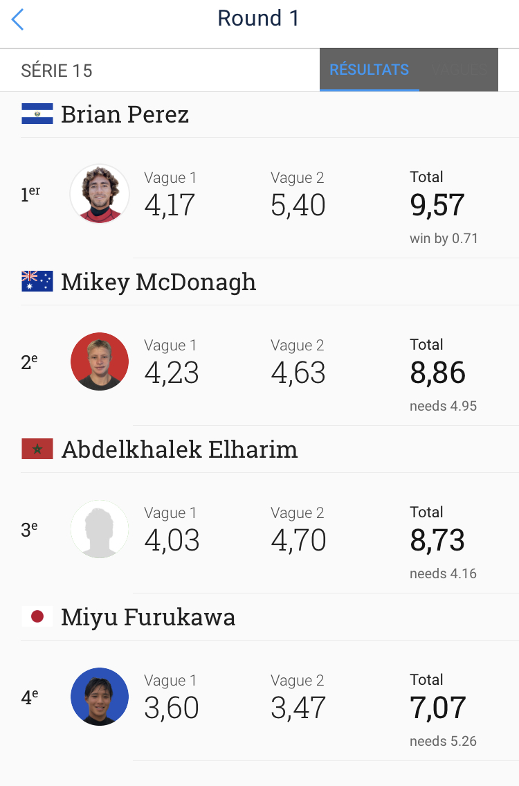This screenshot has width=519, height=786.
Task: Tap the Série 15 heading
Action: pyautogui.click(x=57, y=71)
